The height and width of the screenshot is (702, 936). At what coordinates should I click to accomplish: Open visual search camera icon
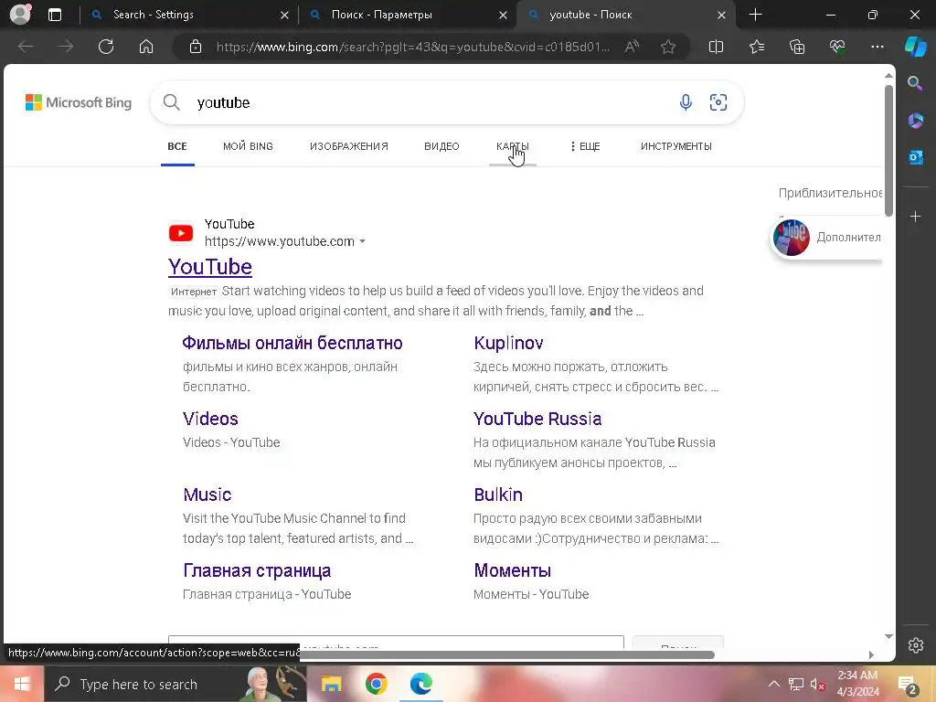coord(718,102)
